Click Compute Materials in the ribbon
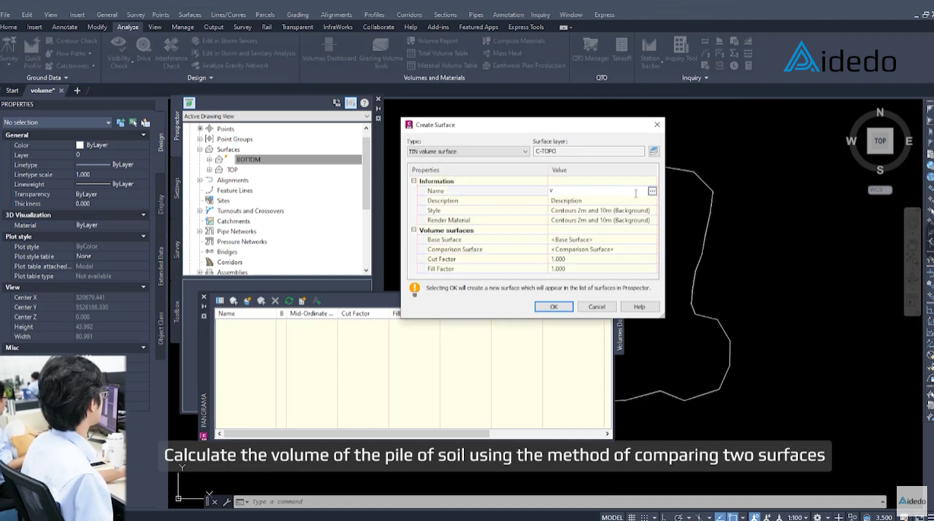 tap(513, 41)
